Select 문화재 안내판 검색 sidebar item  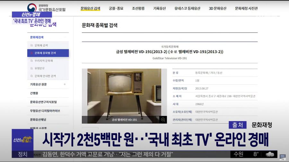45,76
